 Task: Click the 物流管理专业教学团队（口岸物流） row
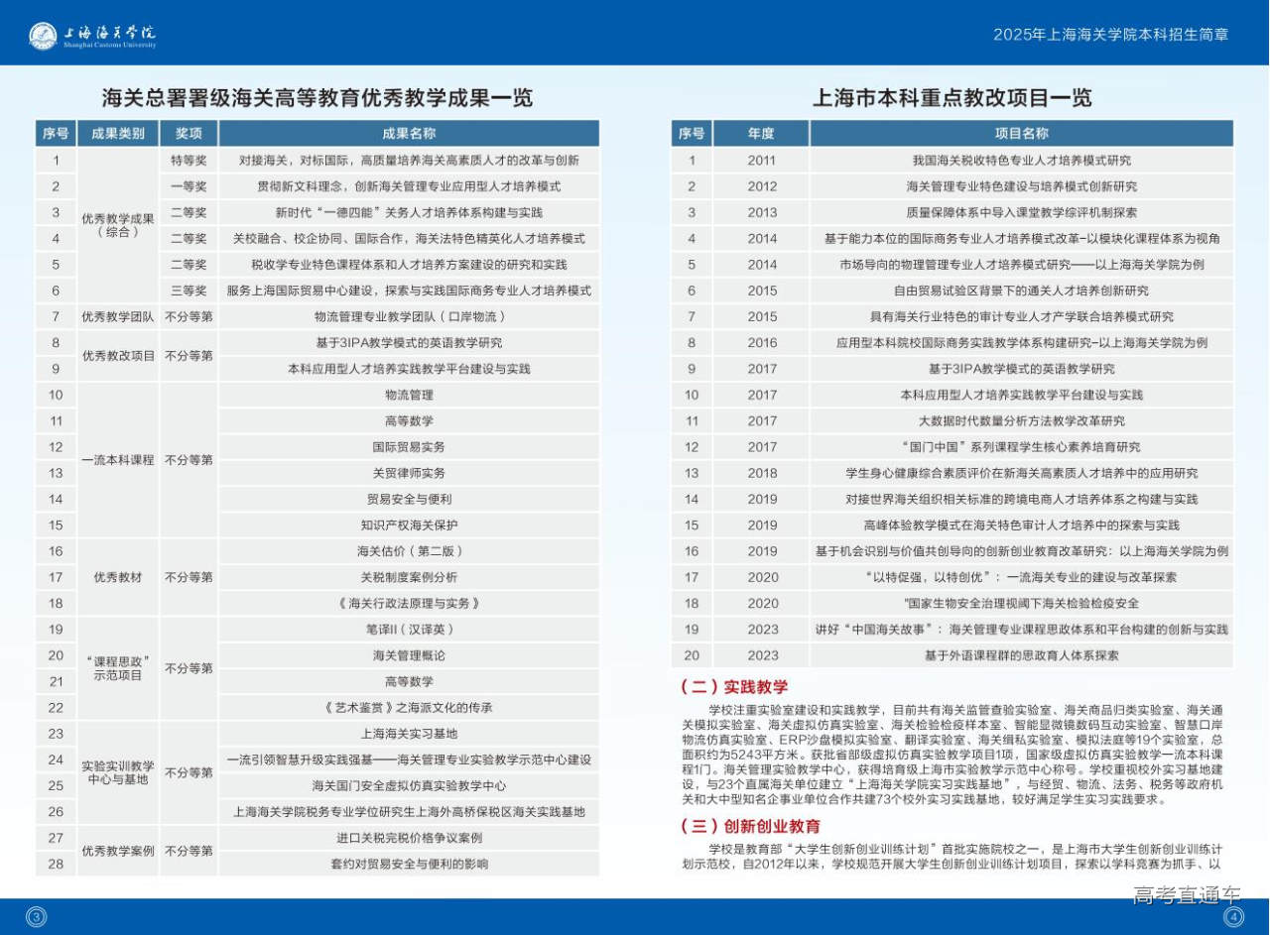coord(409,316)
